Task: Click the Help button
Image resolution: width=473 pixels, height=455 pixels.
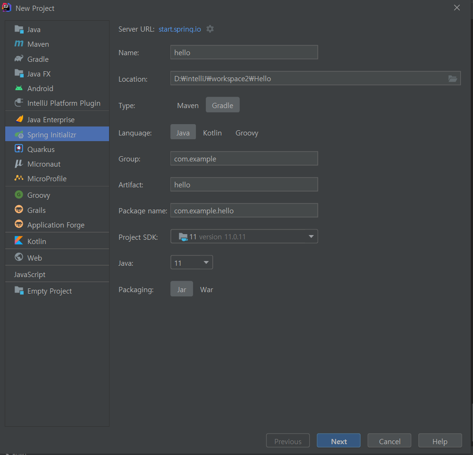Action: coord(440,440)
